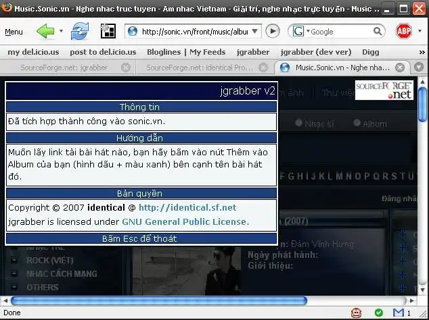Click the SourceForge.net logo

click(x=384, y=90)
